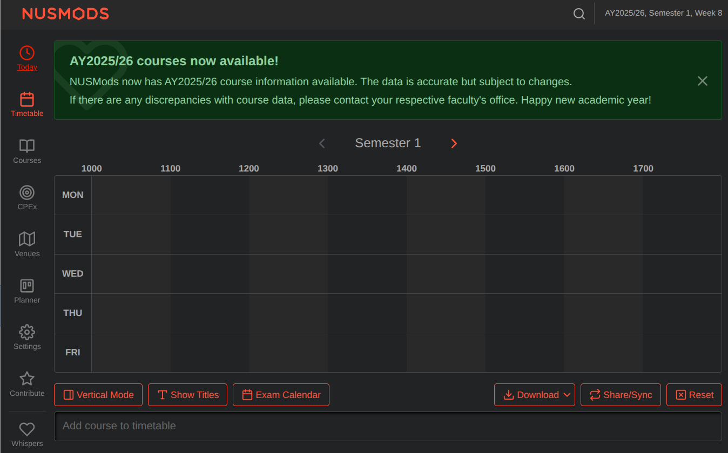The width and height of the screenshot is (728, 453).
Task: Go to previous semester with left chevron
Action: 322,143
